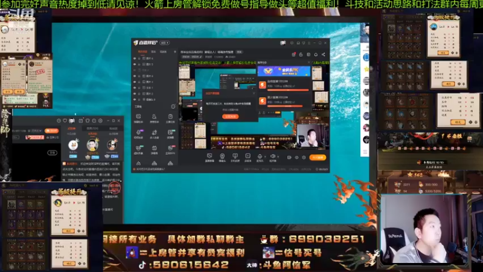Add a 手机投屏 phone cast source
The width and height of the screenshot is (483, 272).
[x=235, y=157]
